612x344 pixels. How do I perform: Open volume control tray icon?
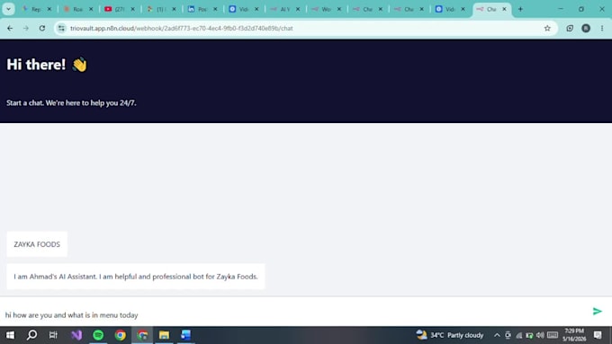click(x=540, y=335)
